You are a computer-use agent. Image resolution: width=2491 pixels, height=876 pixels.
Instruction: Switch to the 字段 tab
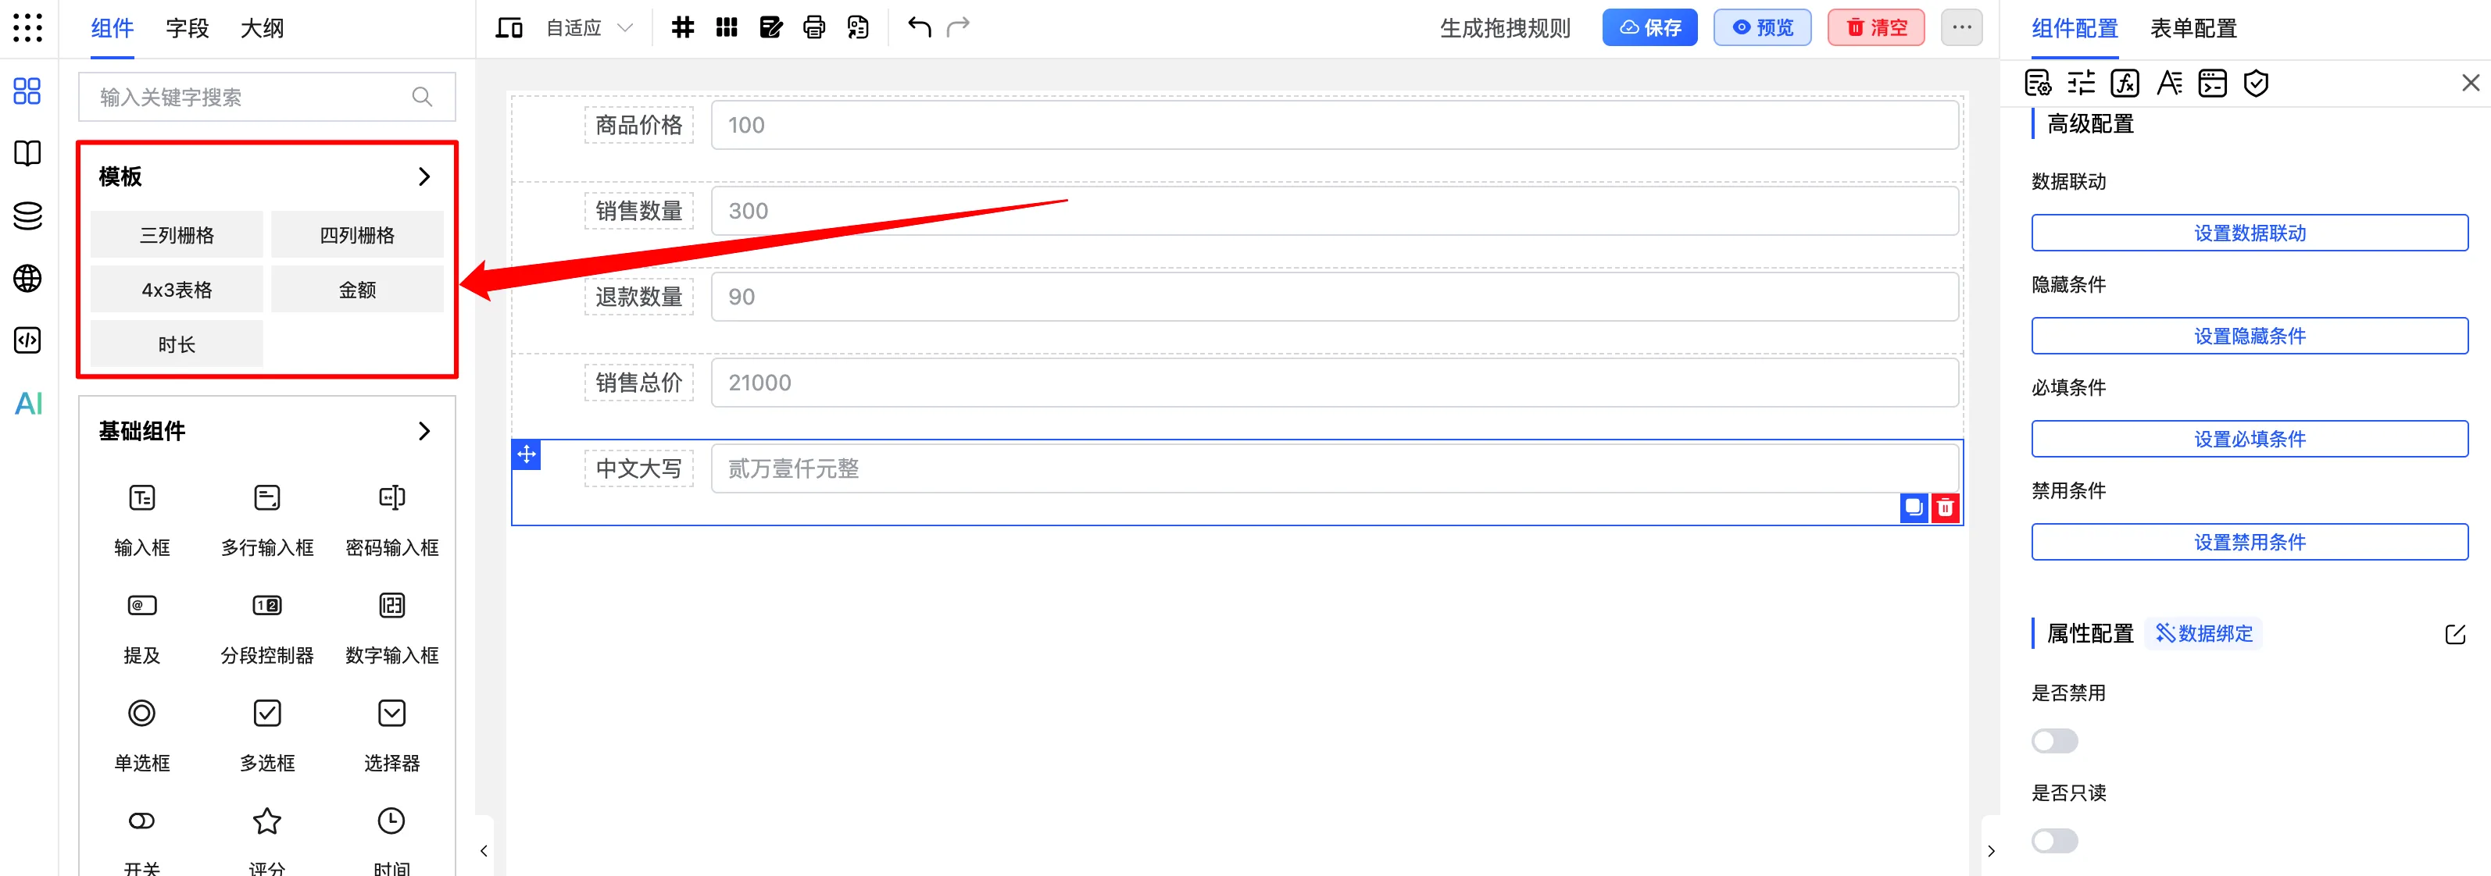tap(187, 28)
